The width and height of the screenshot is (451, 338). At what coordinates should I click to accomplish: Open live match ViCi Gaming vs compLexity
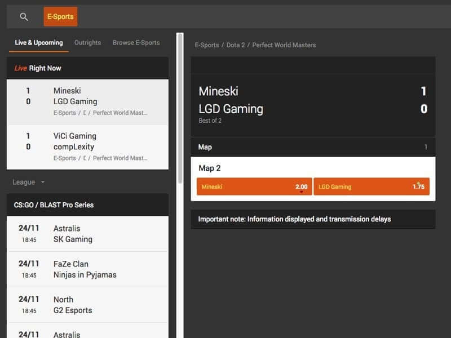coord(88,147)
